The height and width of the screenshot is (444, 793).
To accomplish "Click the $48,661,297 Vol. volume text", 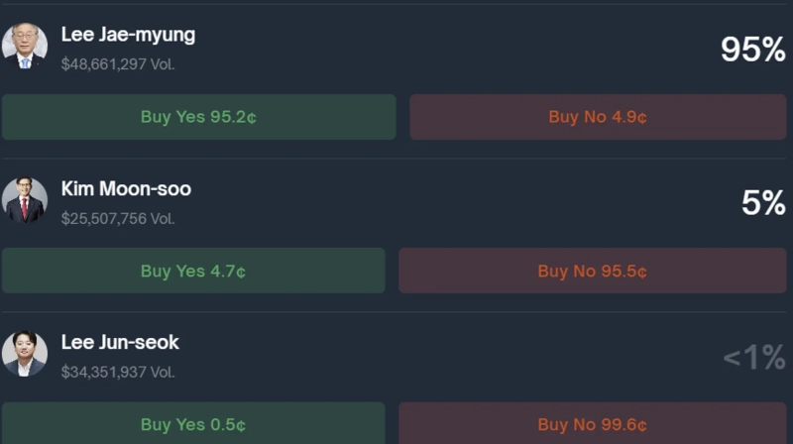I will (118, 64).
